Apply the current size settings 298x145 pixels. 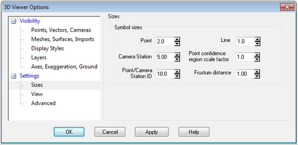point(152,132)
